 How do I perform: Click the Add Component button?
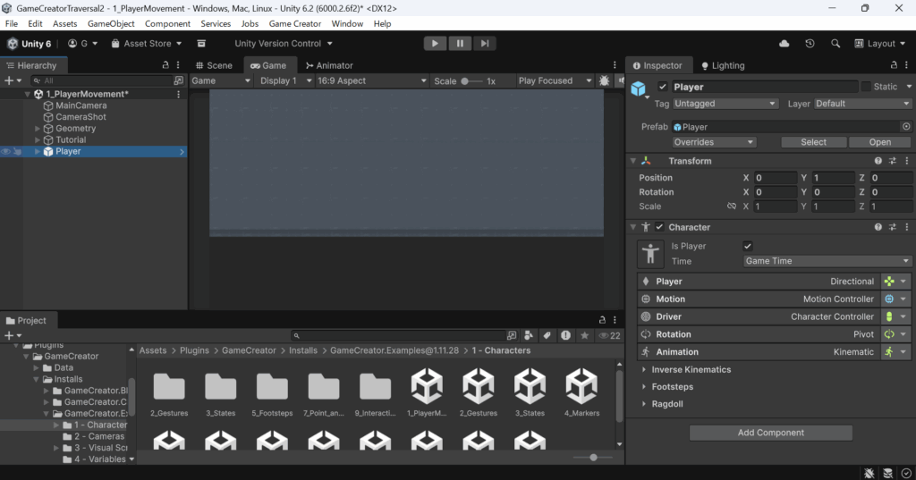point(770,433)
